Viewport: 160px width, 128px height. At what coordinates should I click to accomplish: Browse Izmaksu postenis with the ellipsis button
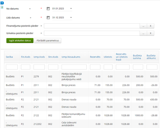tap(143, 33)
